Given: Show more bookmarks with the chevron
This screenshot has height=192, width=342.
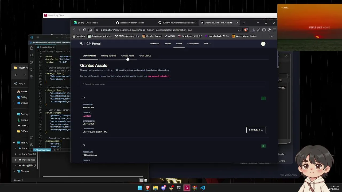Looking at the screenshot, I should (x=272, y=36).
